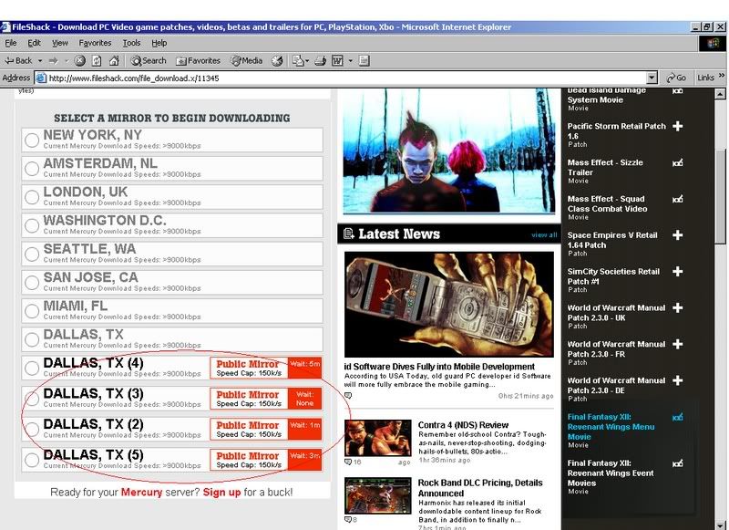Open the Favorites menu in menu bar

(95, 43)
